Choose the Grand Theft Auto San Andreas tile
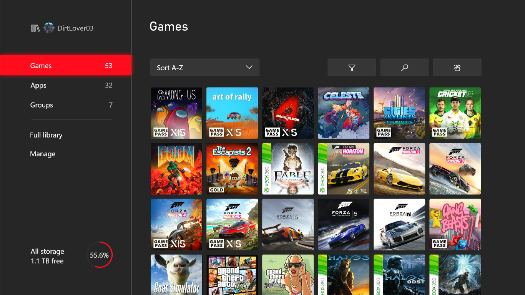This screenshot has height=295, width=525. [x=288, y=275]
